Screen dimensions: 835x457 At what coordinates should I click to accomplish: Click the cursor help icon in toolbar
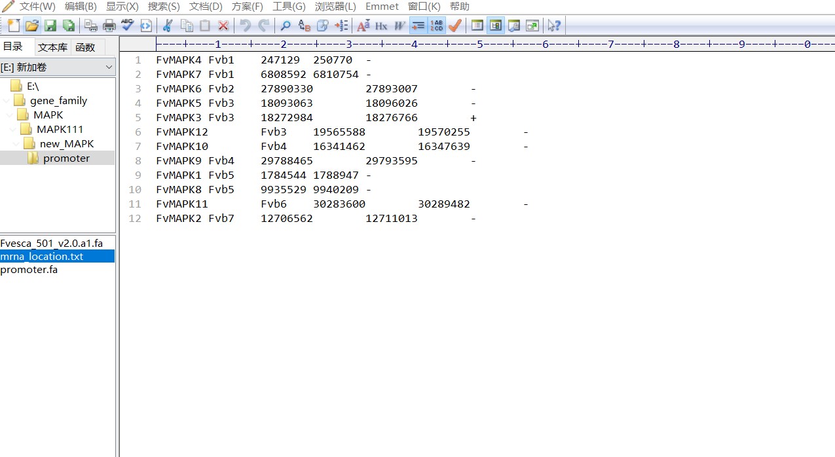point(554,26)
